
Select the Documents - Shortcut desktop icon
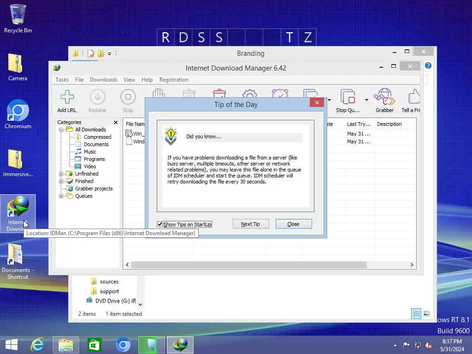(18, 261)
